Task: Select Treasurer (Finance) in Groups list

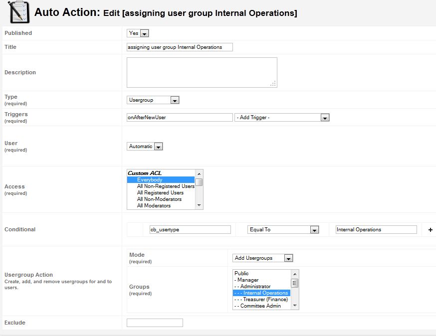Action: 261,299
